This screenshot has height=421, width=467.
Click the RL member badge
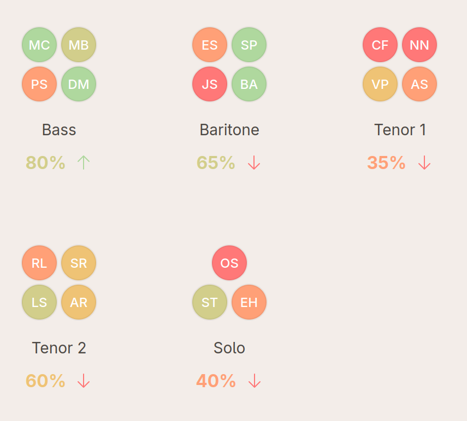point(39,263)
